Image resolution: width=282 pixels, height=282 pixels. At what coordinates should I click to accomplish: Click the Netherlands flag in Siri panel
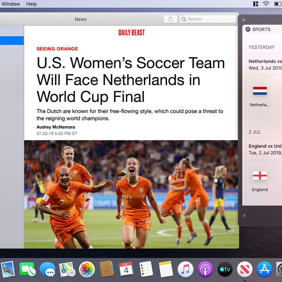point(260,91)
